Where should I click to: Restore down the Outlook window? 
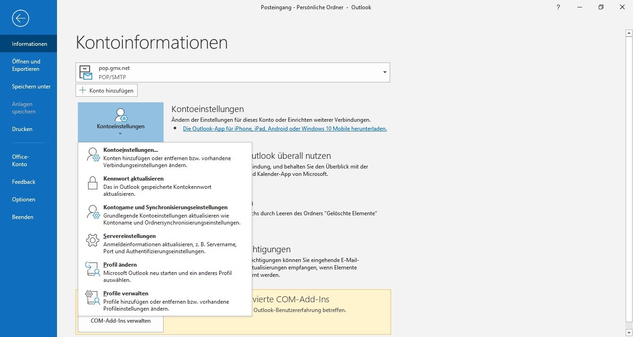[601, 7]
